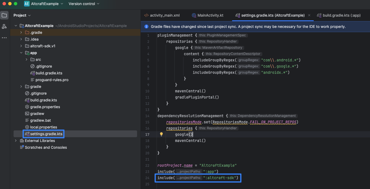Screen dimensions: 370x189
Task: Click gradlePluginPortal() in the editor
Action: pyautogui.click(x=197, y=97)
